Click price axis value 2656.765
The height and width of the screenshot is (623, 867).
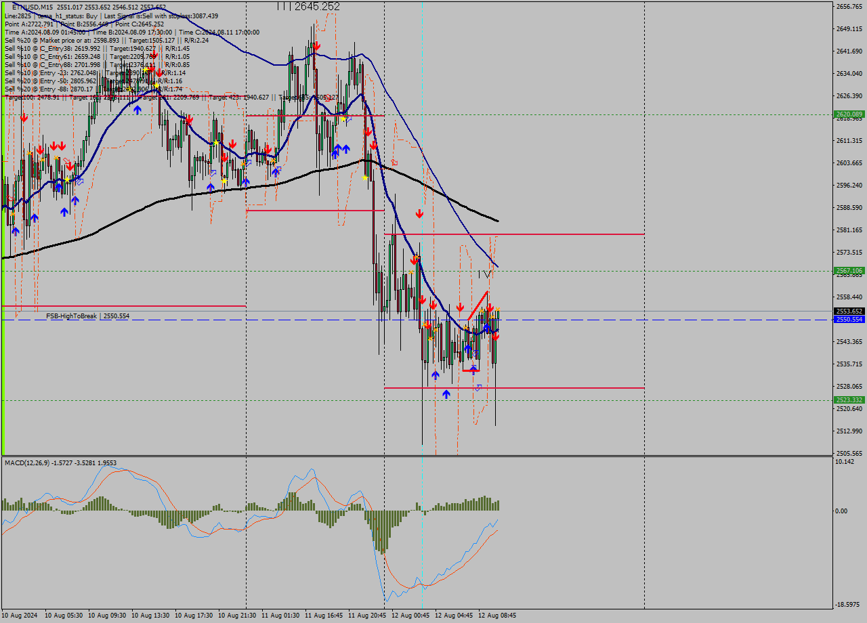coord(849,6)
